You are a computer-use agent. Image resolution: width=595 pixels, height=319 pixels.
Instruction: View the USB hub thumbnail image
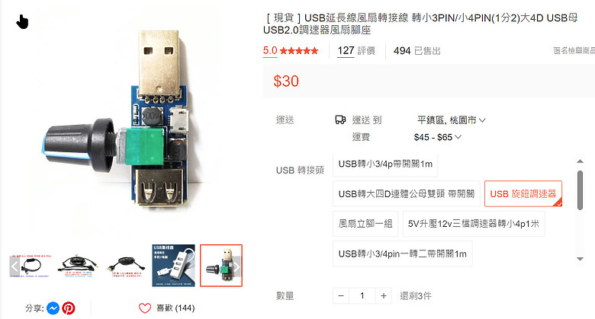[174, 266]
